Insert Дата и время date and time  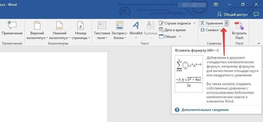point(172,30)
